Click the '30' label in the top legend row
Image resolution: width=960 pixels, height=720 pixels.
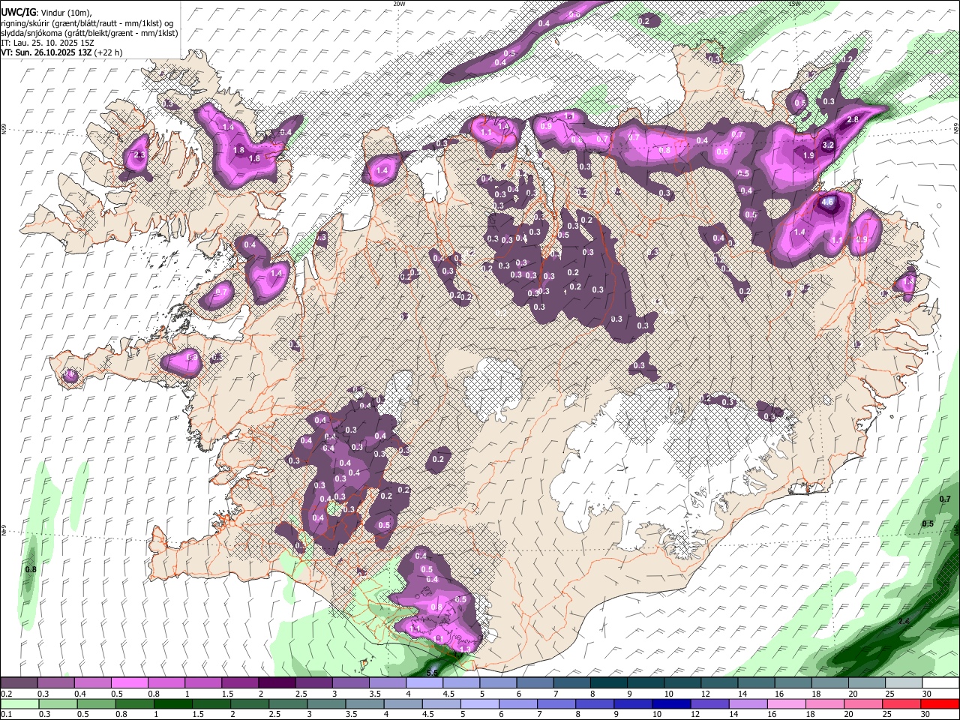tap(925, 694)
